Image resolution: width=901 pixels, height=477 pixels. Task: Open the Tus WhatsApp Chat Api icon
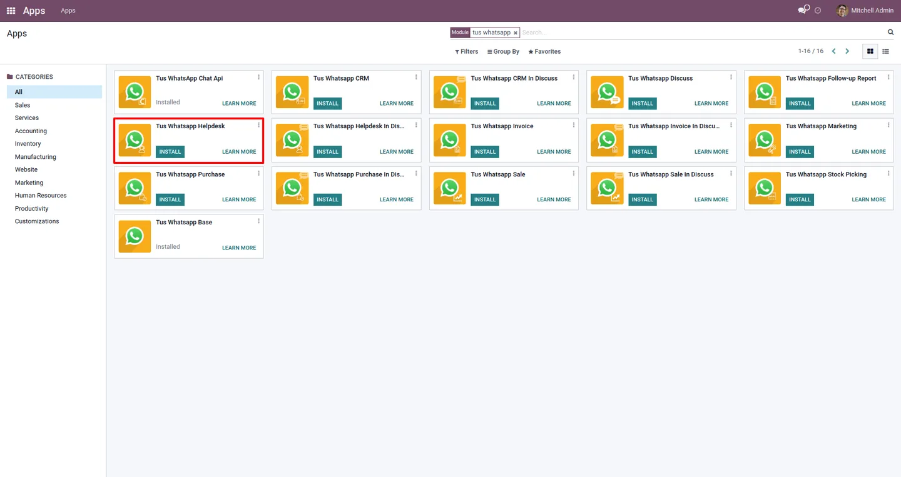[135, 92]
